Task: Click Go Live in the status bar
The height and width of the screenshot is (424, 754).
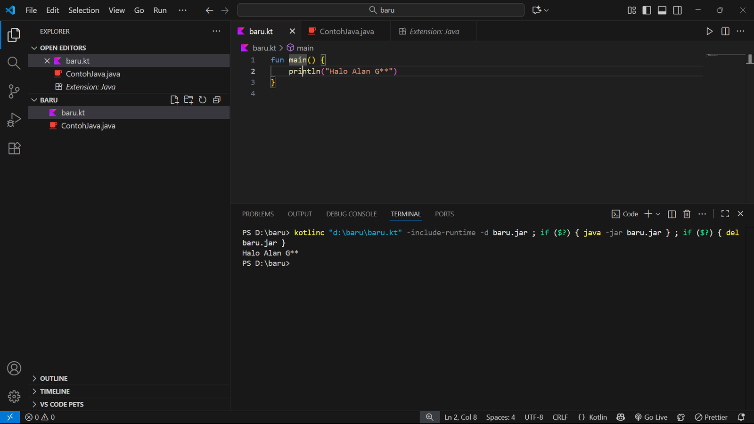Action: pyautogui.click(x=651, y=417)
